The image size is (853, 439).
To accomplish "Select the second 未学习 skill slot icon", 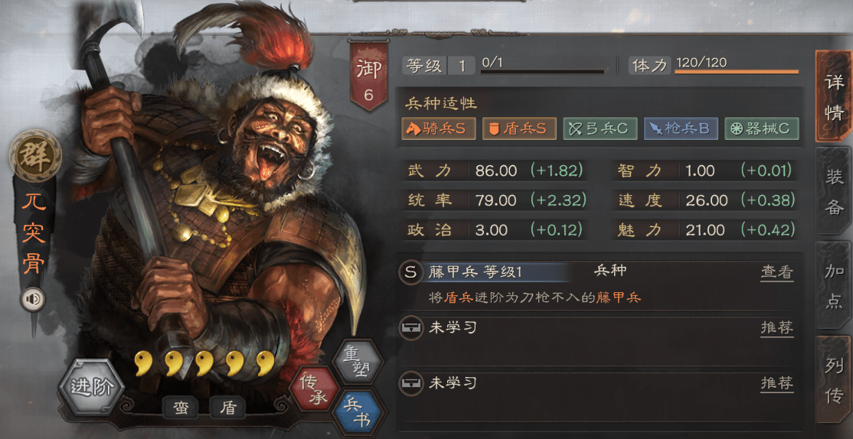I will (410, 382).
